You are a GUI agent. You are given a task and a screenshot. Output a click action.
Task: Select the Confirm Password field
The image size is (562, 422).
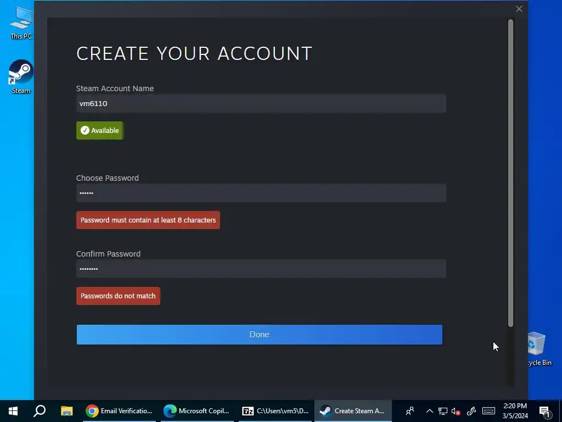pyautogui.click(x=261, y=269)
